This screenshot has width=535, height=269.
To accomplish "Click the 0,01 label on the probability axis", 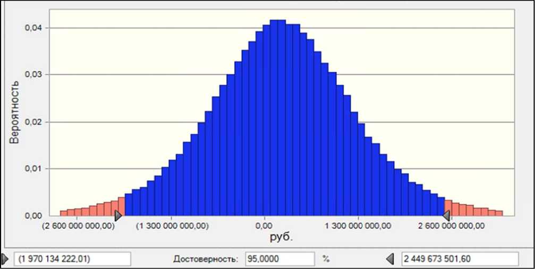I will point(33,169).
